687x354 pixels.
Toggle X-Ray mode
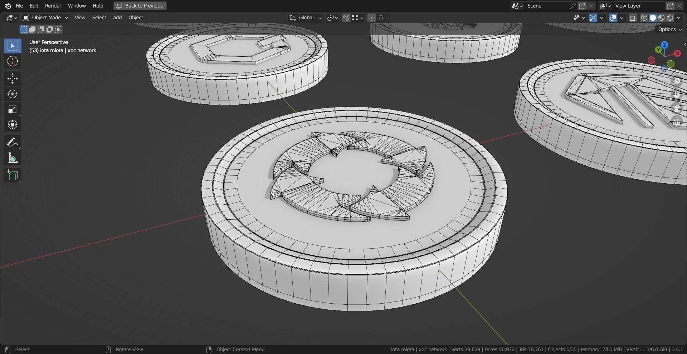pos(633,18)
